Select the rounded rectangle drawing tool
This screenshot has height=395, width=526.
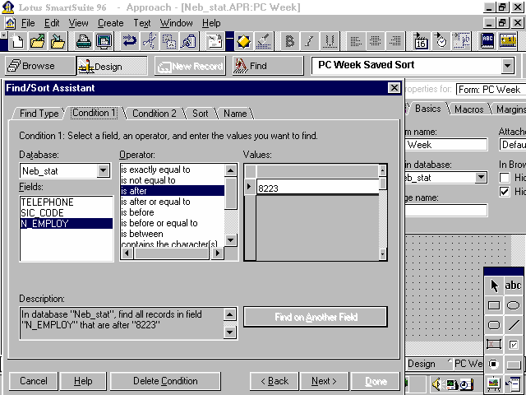click(x=494, y=325)
